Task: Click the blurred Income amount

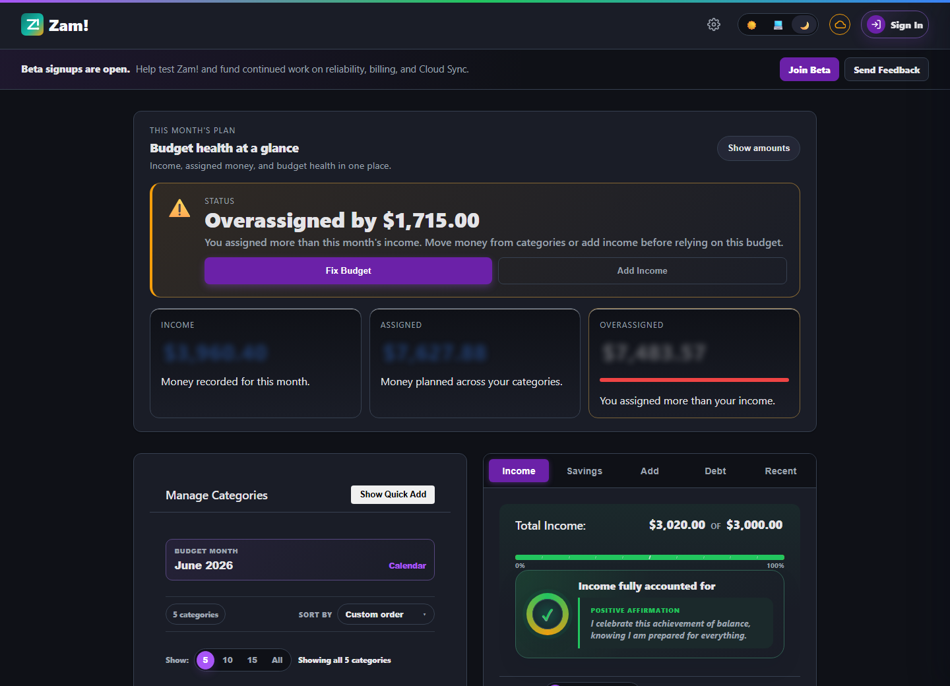Action: click(216, 353)
